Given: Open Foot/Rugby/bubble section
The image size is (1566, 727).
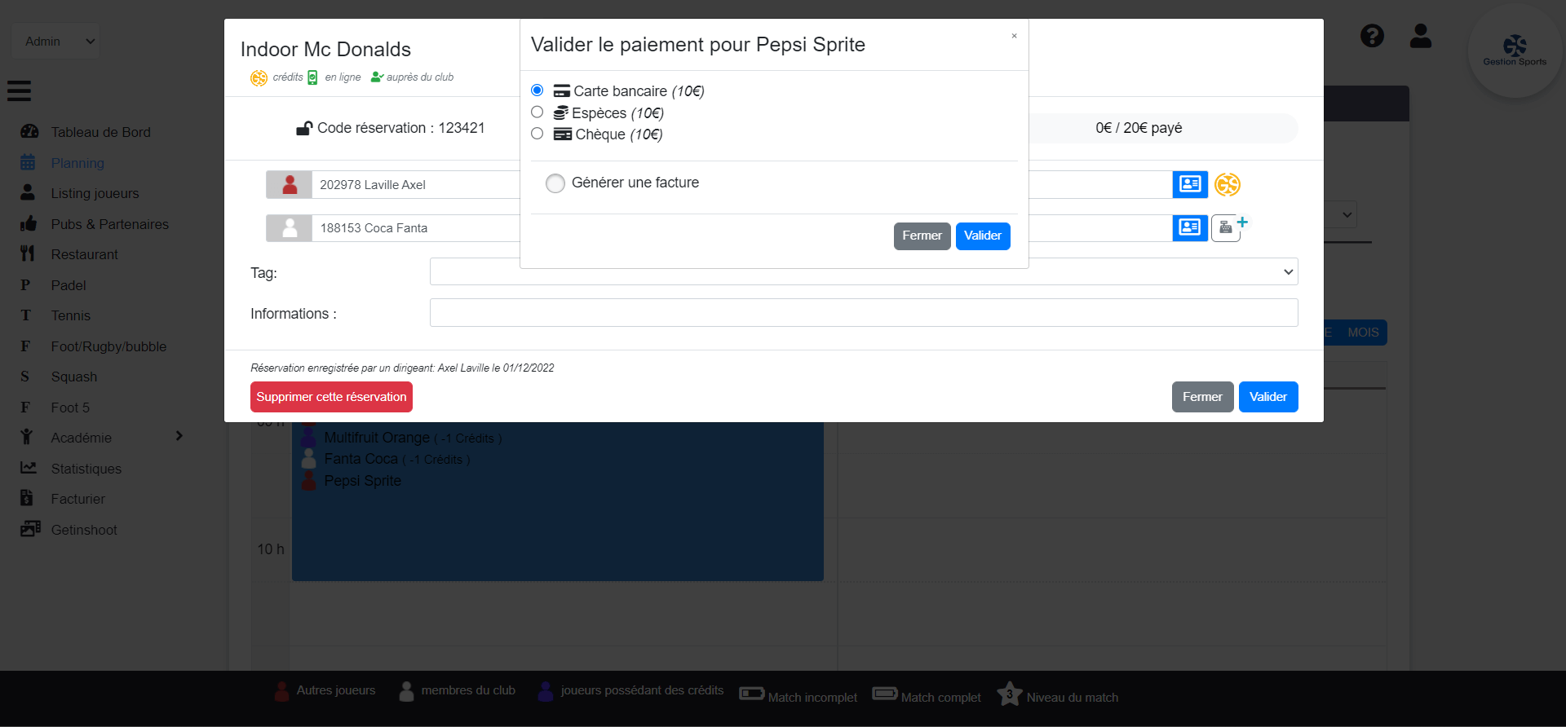Looking at the screenshot, I should point(108,346).
